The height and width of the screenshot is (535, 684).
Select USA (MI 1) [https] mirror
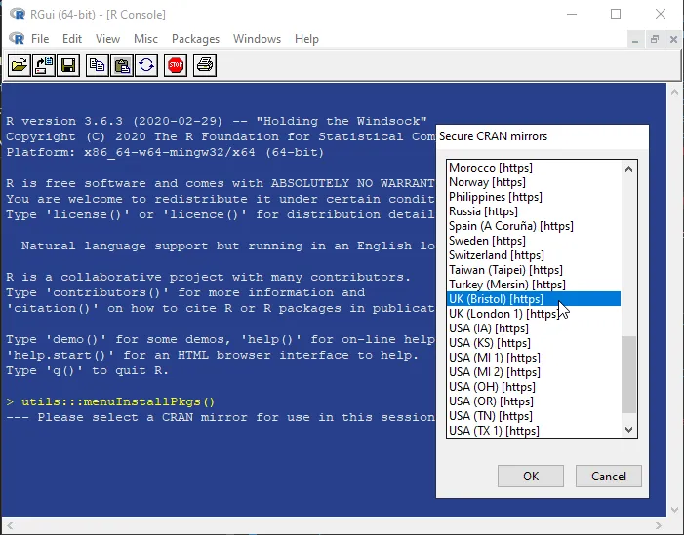click(x=534, y=358)
